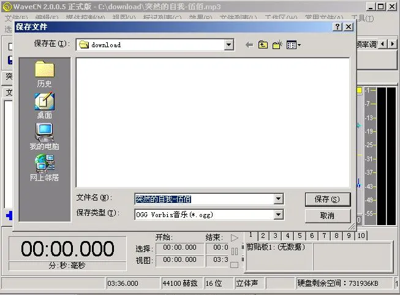Select clipboard tab 1

click(251, 235)
